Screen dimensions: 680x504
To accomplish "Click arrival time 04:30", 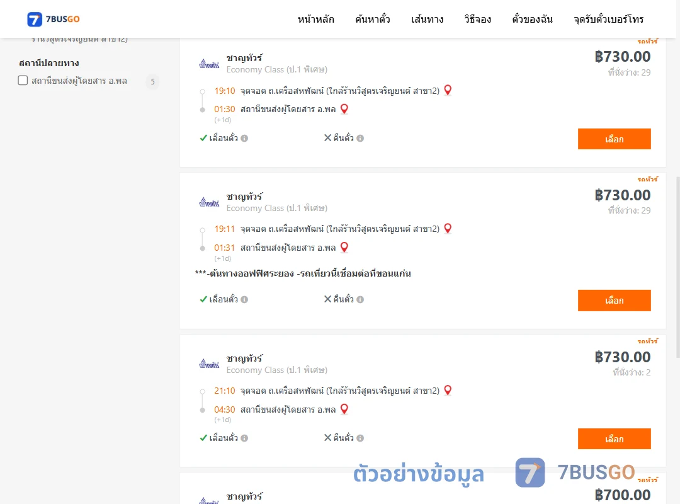I will (225, 409).
